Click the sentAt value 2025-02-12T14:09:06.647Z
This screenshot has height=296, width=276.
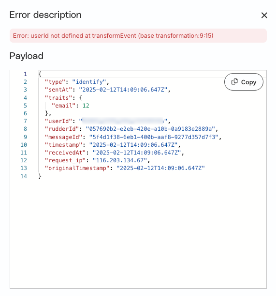pyautogui.click(x=123, y=90)
